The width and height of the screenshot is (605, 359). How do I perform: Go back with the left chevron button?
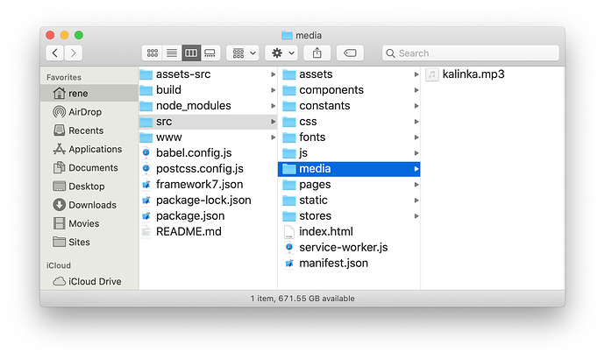pyautogui.click(x=55, y=53)
